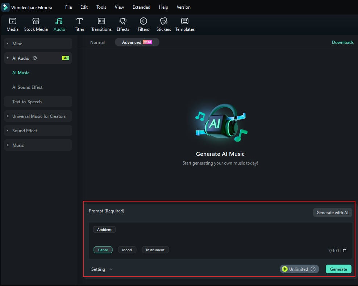Select the Mood tag category
Image resolution: width=358 pixels, height=286 pixels.
[x=127, y=250]
